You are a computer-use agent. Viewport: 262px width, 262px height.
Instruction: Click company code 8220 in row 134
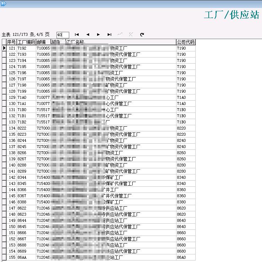click(x=181, y=128)
